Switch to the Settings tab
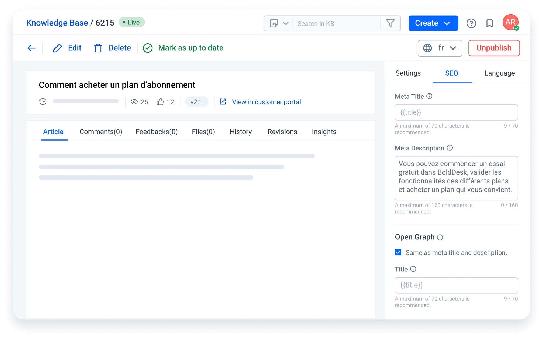The height and width of the screenshot is (339, 543). coord(408,73)
